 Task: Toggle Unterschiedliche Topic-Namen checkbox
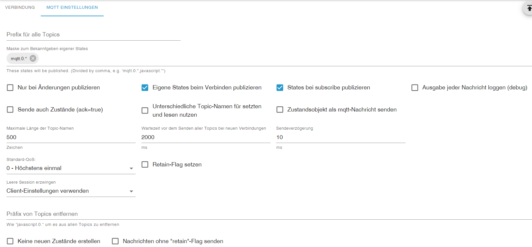click(145, 110)
